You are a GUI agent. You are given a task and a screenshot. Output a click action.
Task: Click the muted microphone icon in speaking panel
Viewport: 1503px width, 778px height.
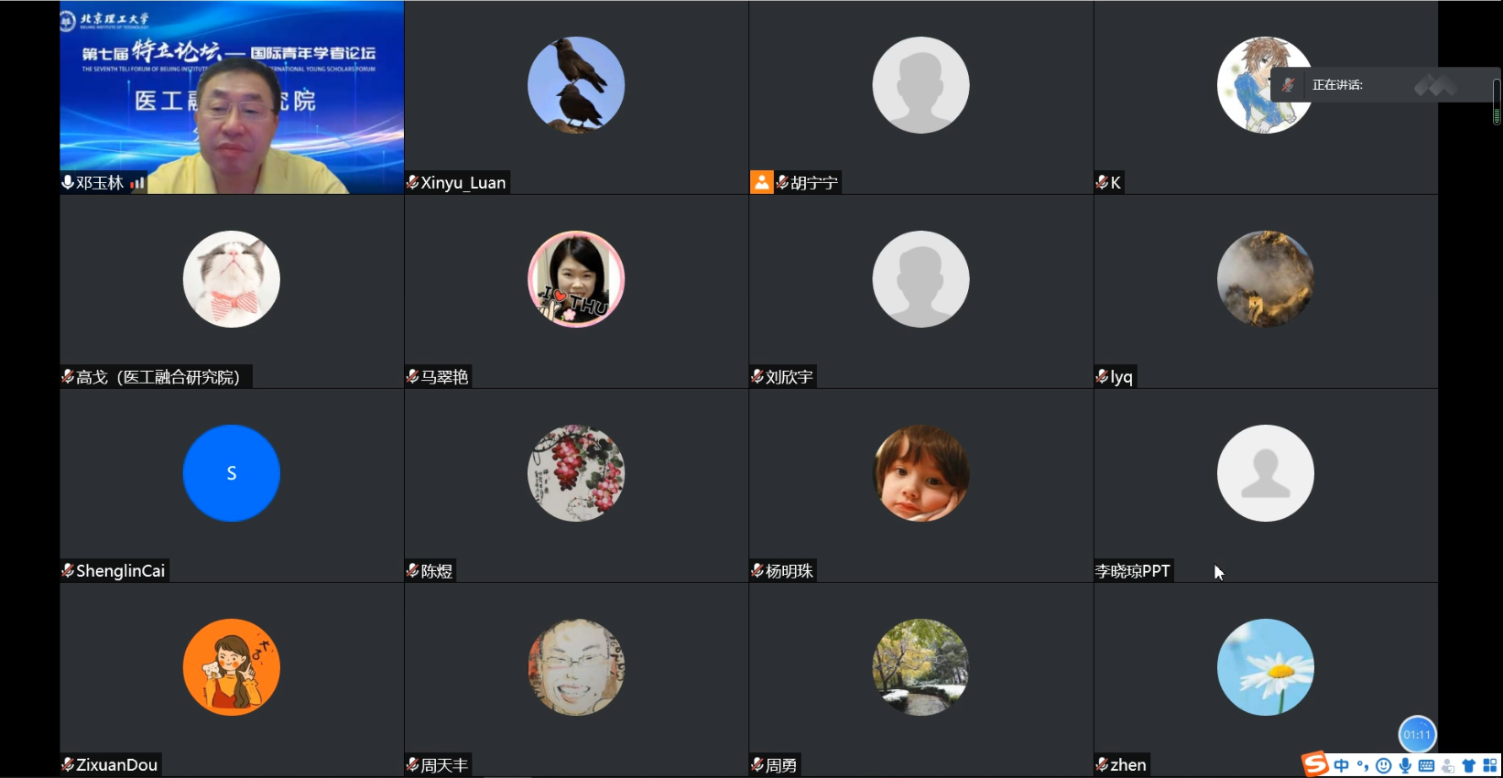click(x=1288, y=85)
